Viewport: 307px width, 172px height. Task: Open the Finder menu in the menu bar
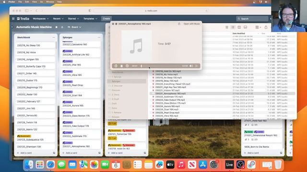tap(12, 2)
